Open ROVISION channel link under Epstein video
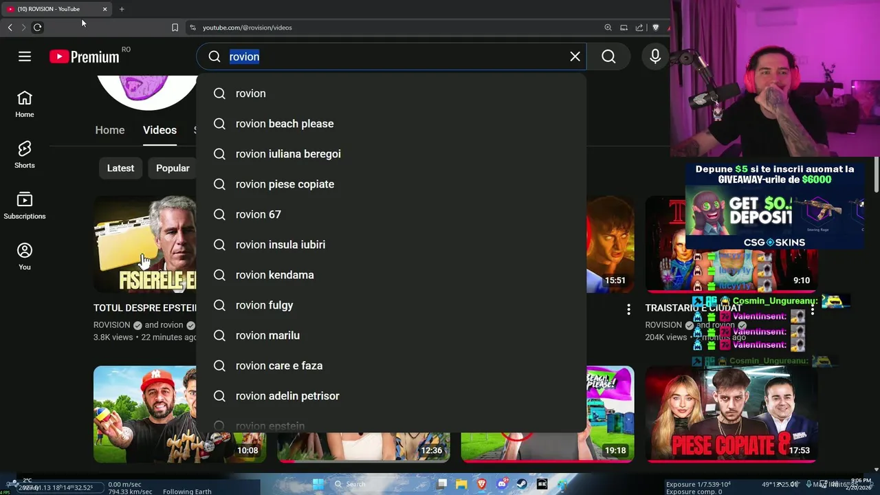880x495 pixels. pyautogui.click(x=111, y=325)
